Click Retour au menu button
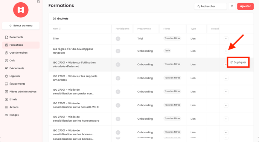The width and height of the screenshot is (259, 142). [21, 26]
